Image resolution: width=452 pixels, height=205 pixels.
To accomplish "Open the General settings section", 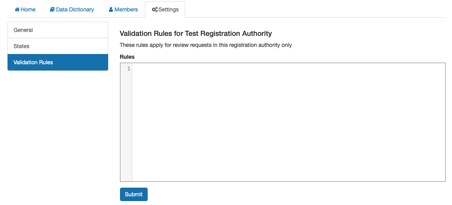I will [58, 30].
